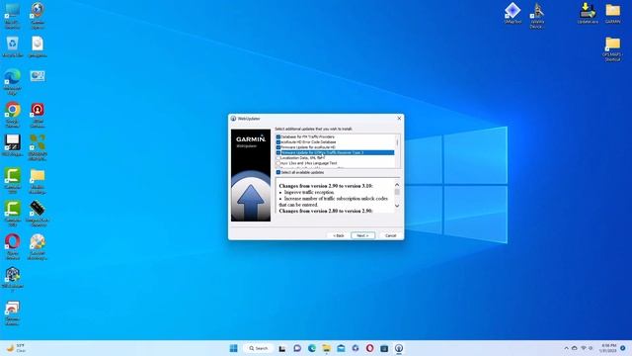Screen dimensions: 632x356
Task: Select the yellow folder shortcut beside Camtasia
Action: pyautogui.click(x=38, y=181)
